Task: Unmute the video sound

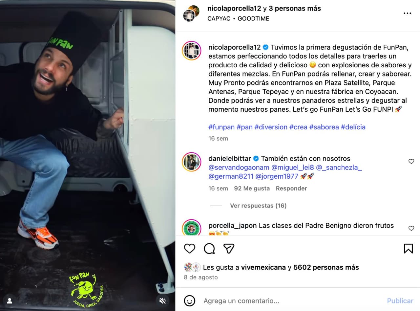Action: (x=162, y=300)
